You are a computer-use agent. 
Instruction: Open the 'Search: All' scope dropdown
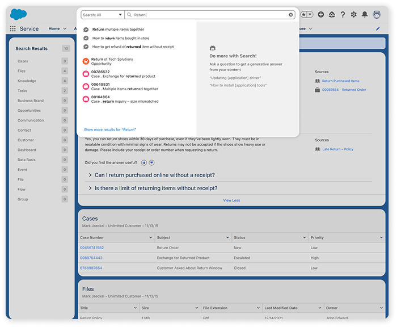(x=102, y=15)
